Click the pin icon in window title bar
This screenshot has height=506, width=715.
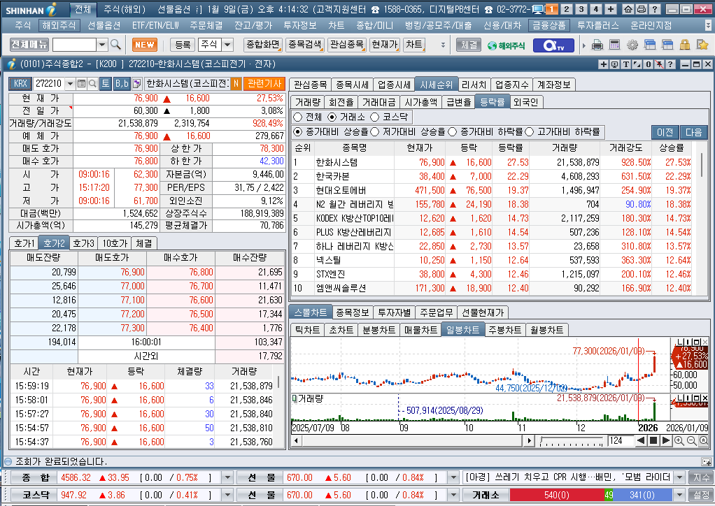659,64
